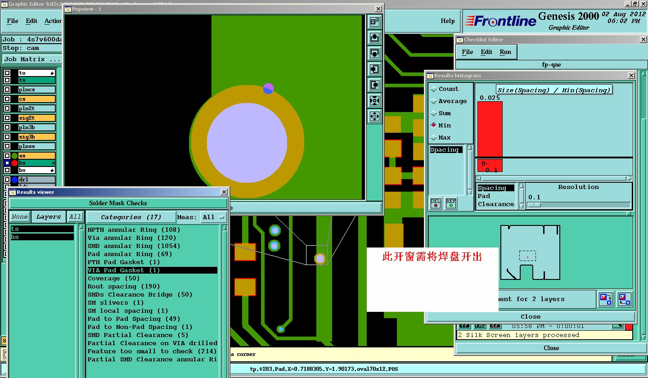Click the fp-qae checklist name bar
The width and height of the screenshot is (648, 378).
pos(551,64)
